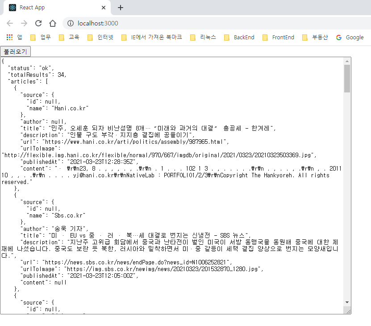371x326 pixels.
Task: Click the flexible.img.hani.co.kr image URL text
Action: (159, 155)
